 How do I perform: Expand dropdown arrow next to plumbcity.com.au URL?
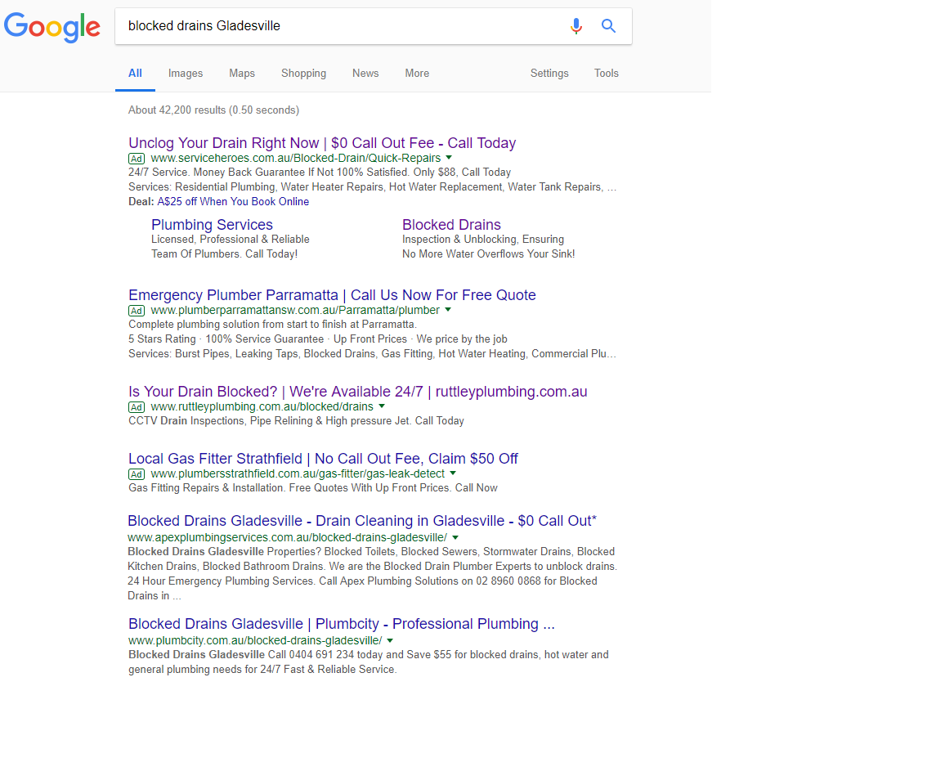[x=390, y=640]
